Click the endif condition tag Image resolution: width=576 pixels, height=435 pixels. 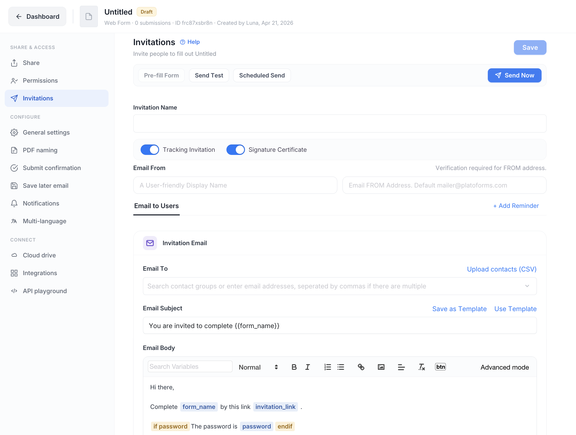pos(285,426)
